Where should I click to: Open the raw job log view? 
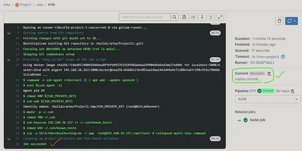pyautogui.click(x=184, y=17)
